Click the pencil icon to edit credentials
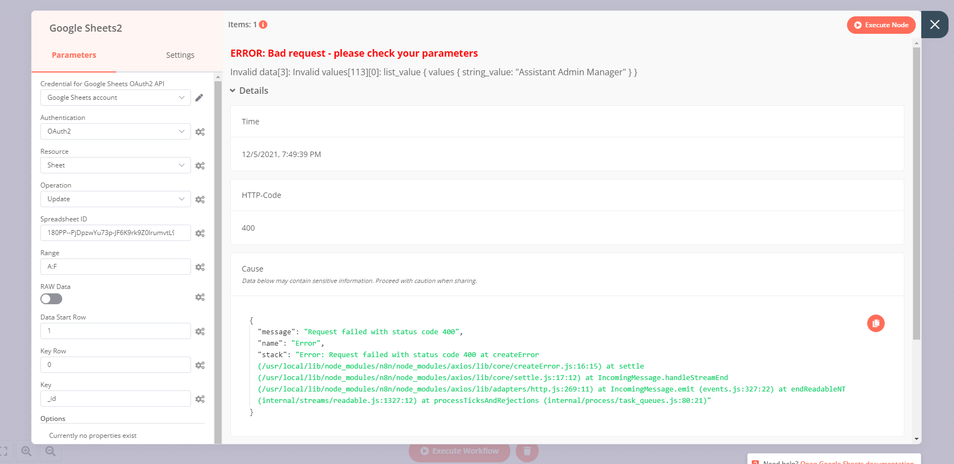This screenshot has width=954, height=464. click(199, 98)
